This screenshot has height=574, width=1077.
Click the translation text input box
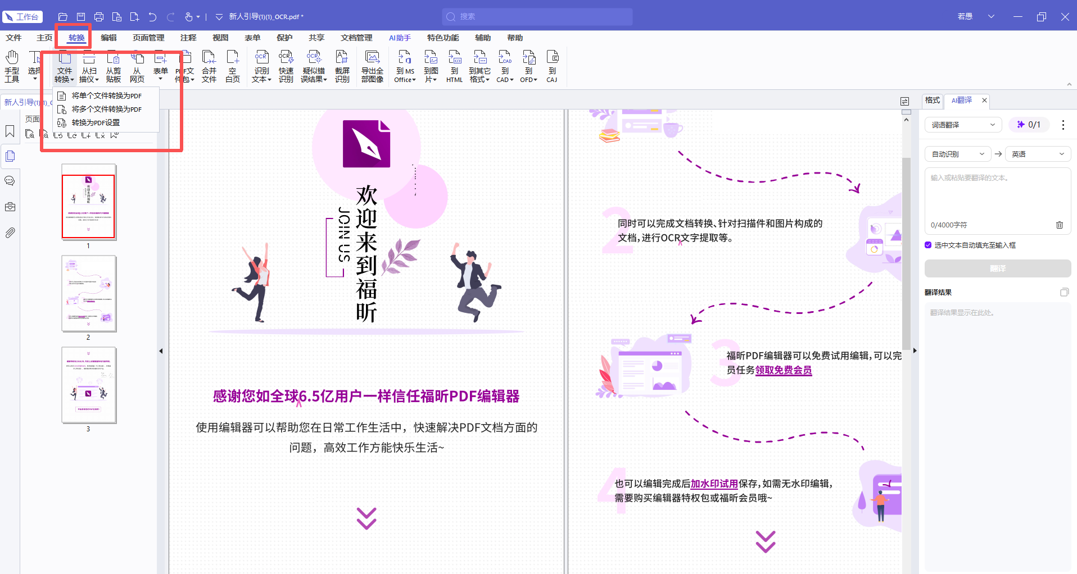(998, 201)
